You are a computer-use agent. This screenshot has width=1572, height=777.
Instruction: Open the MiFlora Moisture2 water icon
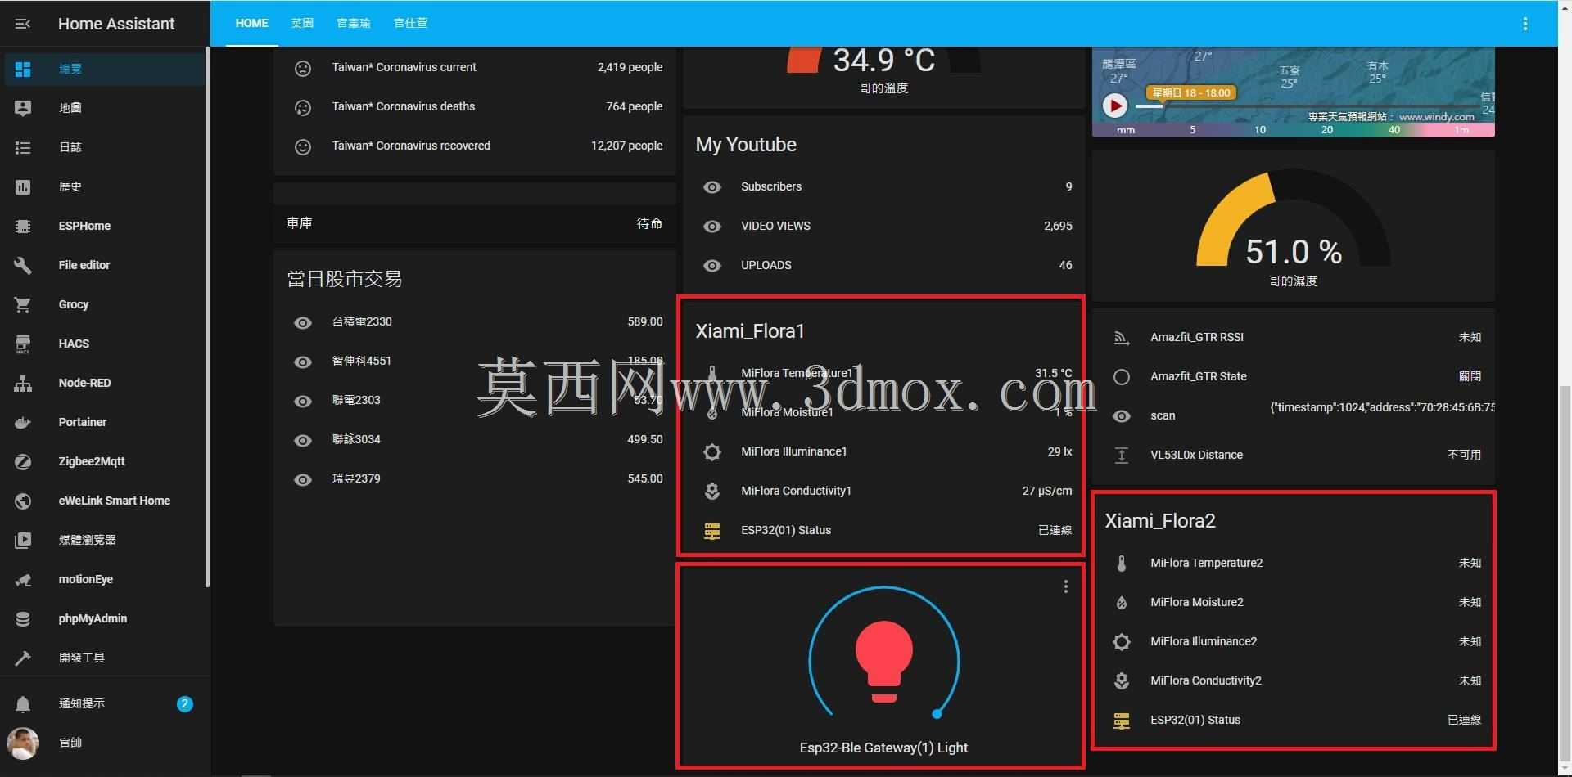coord(1122,602)
